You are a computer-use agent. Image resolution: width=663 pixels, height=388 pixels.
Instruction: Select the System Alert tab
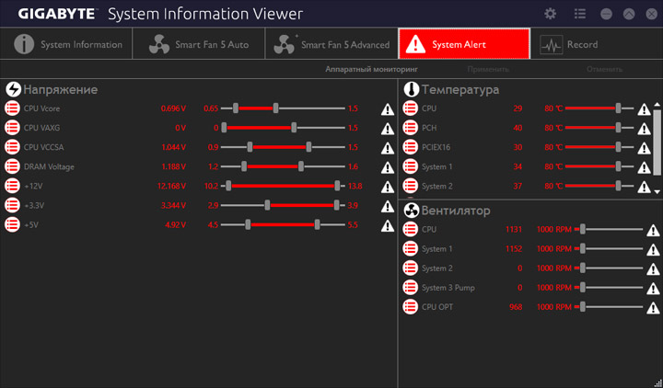(x=464, y=44)
